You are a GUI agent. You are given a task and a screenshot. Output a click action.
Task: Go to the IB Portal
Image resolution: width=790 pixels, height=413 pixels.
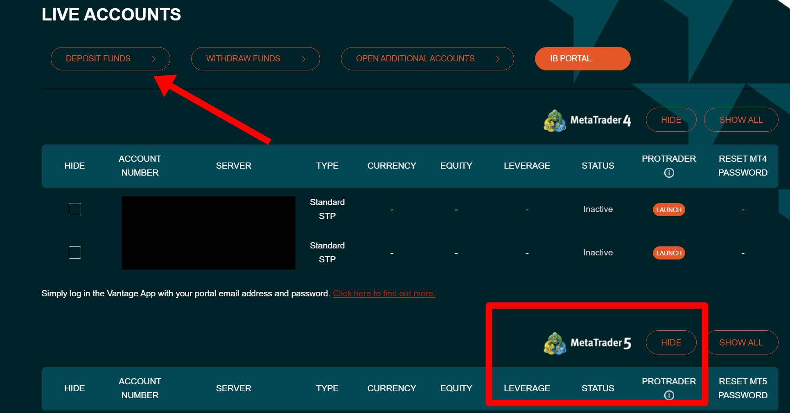click(x=582, y=59)
